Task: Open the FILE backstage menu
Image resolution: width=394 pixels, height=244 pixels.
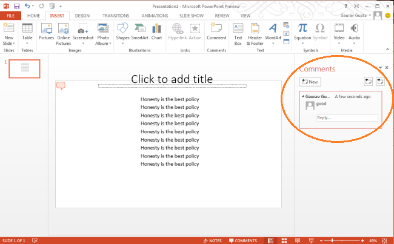Action: (x=10, y=15)
